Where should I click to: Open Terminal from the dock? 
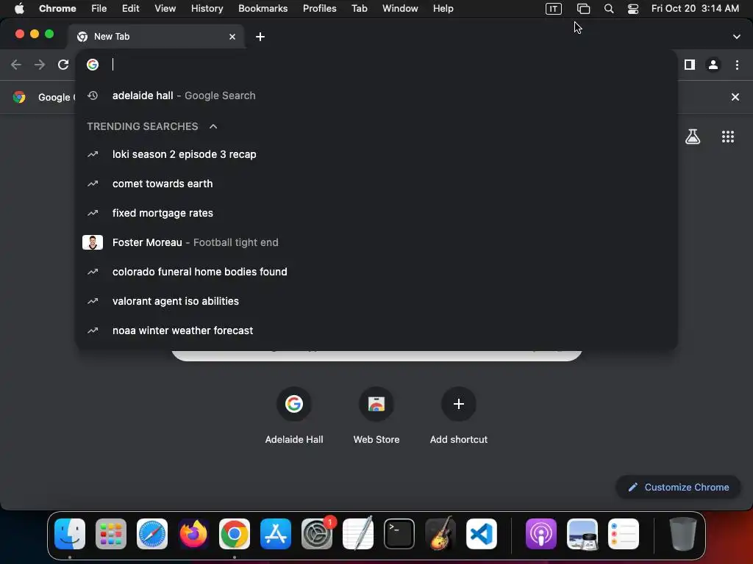399,534
